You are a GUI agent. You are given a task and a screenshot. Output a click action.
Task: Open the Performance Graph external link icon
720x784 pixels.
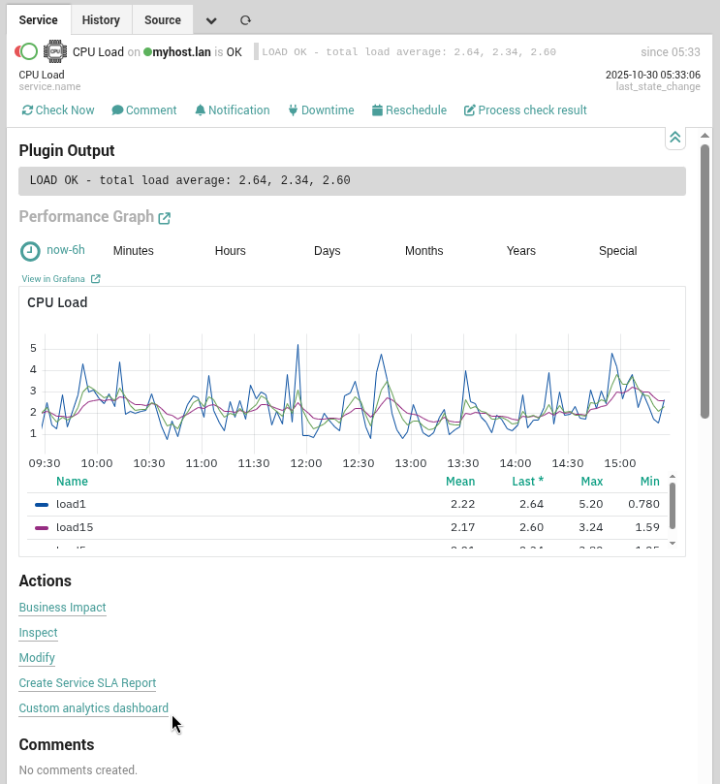click(x=164, y=216)
